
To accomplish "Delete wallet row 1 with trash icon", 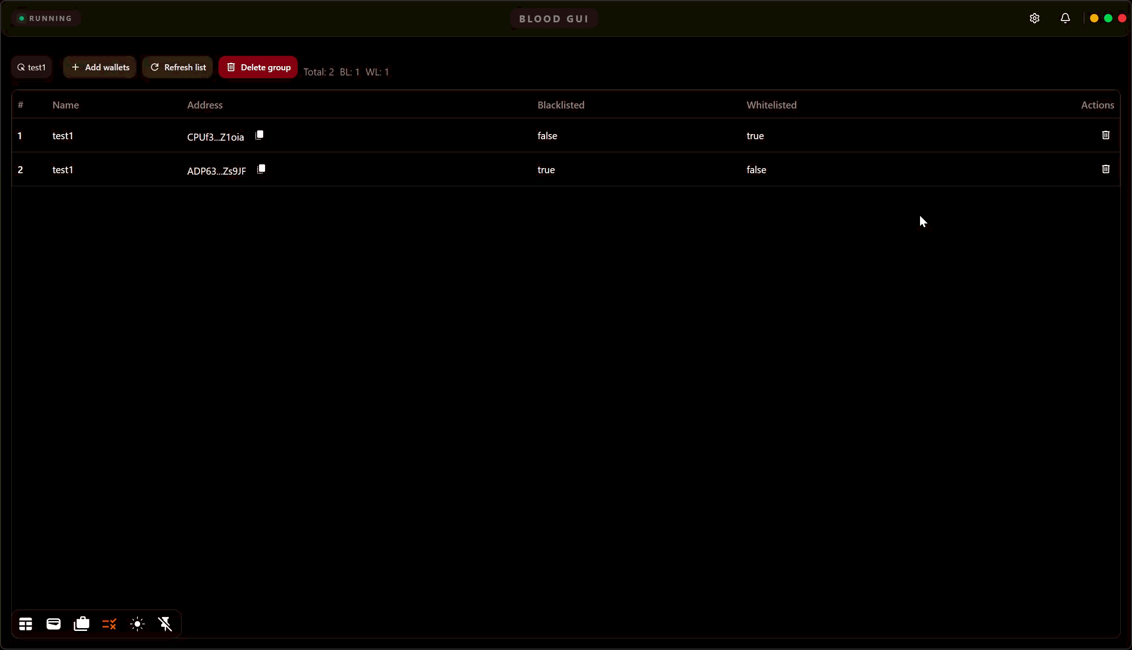I will pos(1106,135).
